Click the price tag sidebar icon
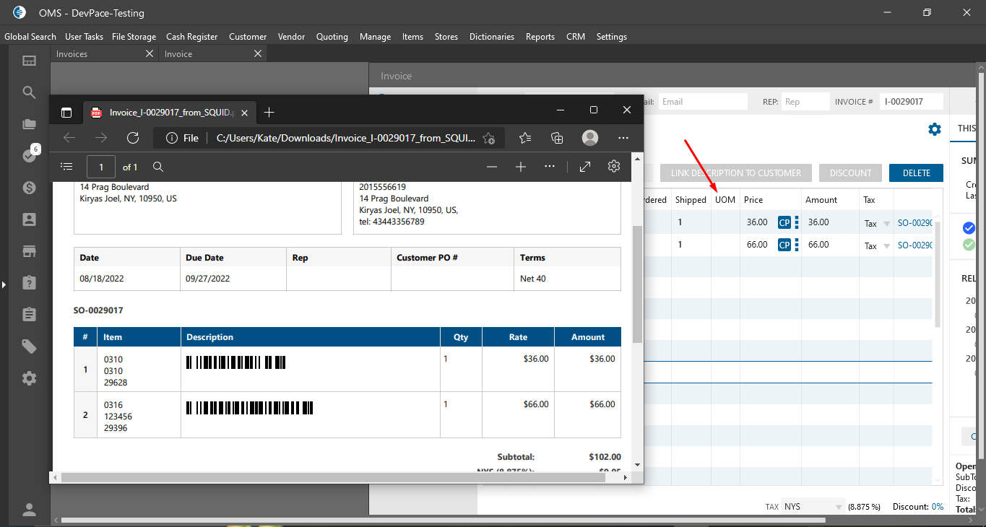 [x=29, y=347]
